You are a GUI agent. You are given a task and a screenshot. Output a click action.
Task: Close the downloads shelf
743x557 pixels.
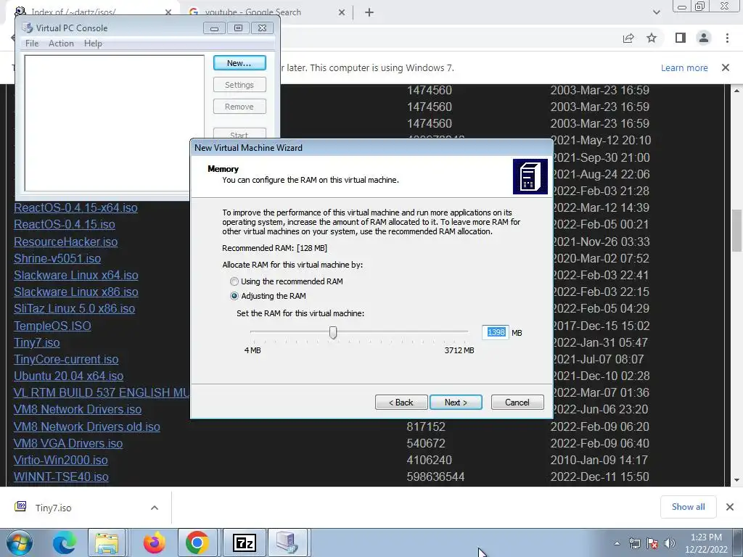pos(730,507)
